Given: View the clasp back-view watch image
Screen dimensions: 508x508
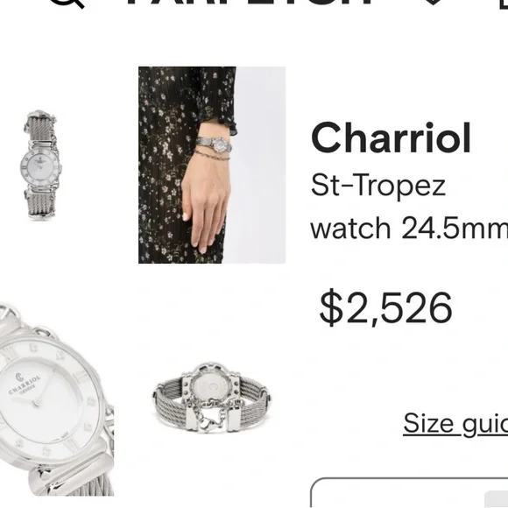Looking at the screenshot, I should coord(212,398).
